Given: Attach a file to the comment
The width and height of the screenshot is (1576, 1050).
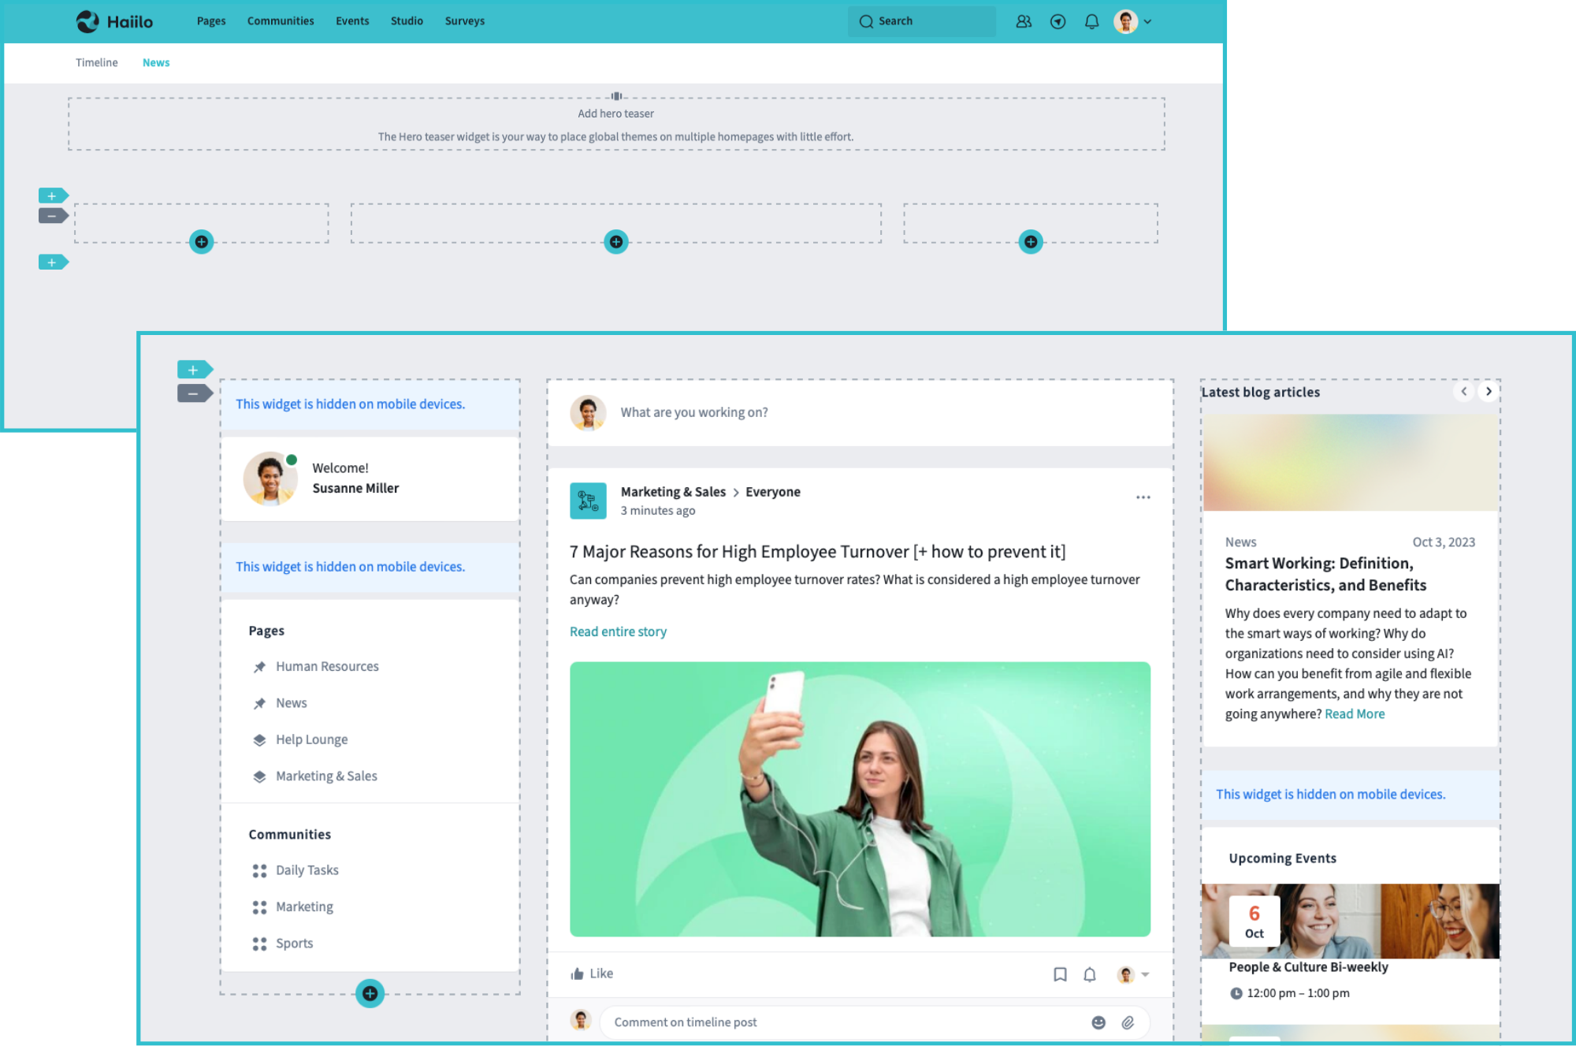Looking at the screenshot, I should [x=1128, y=1022].
